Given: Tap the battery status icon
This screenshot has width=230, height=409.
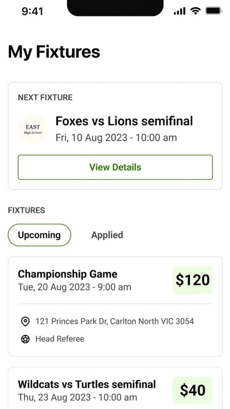Looking at the screenshot, I should [x=214, y=11].
